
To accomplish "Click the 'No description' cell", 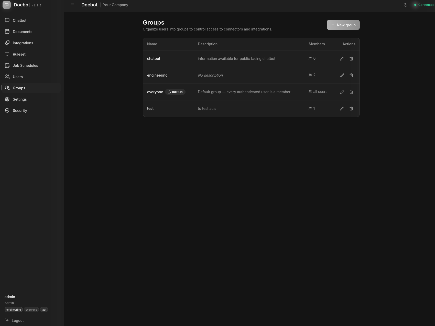I will pyautogui.click(x=210, y=75).
